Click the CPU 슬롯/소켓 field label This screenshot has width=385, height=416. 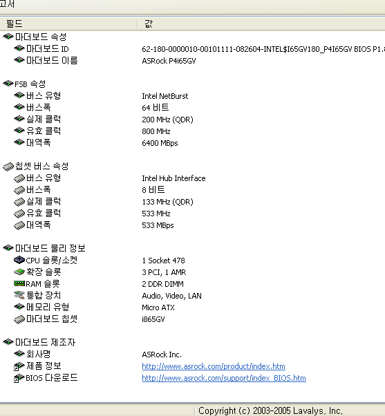click(x=52, y=260)
